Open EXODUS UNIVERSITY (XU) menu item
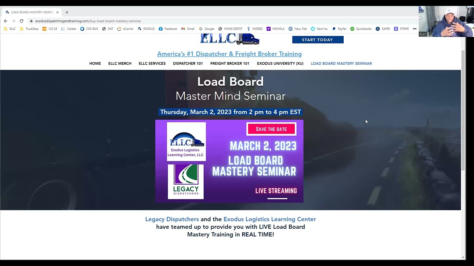Screen dimensions: 474x266 pos(280,64)
